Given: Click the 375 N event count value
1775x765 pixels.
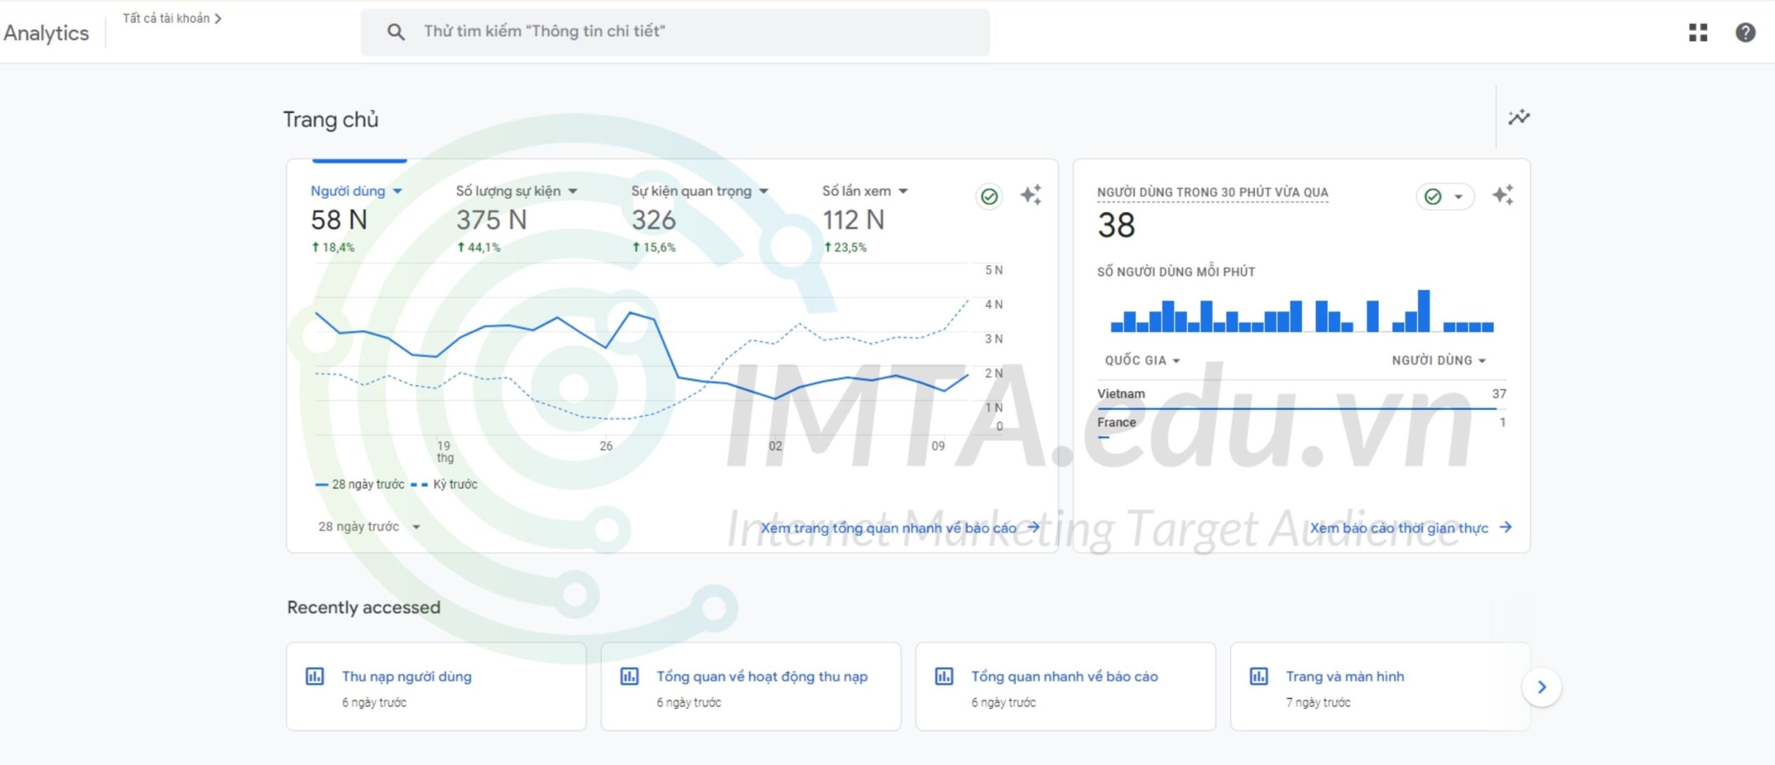Looking at the screenshot, I should [492, 220].
